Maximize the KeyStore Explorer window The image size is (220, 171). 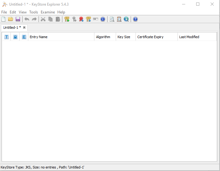[x=198, y=4]
